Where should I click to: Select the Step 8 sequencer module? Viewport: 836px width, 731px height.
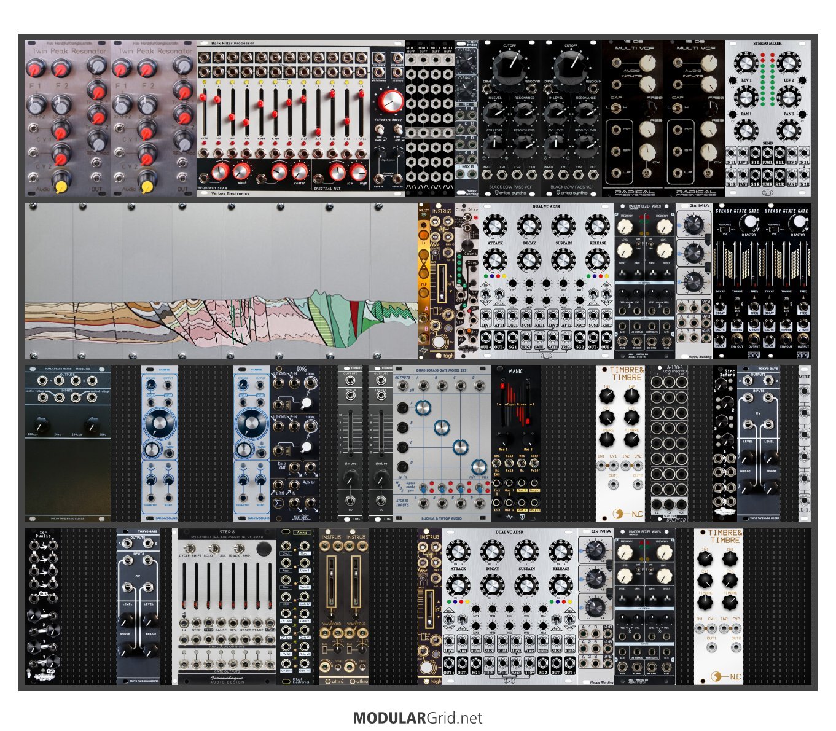pos(227,606)
